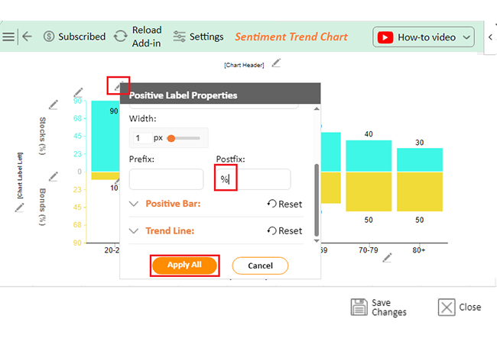Click the Cancel button
The width and height of the screenshot is (497, 338).
point(260,266)
